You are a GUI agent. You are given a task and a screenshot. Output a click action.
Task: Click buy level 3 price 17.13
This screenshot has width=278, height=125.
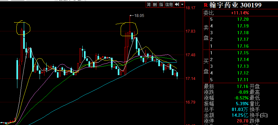(243, 66)
